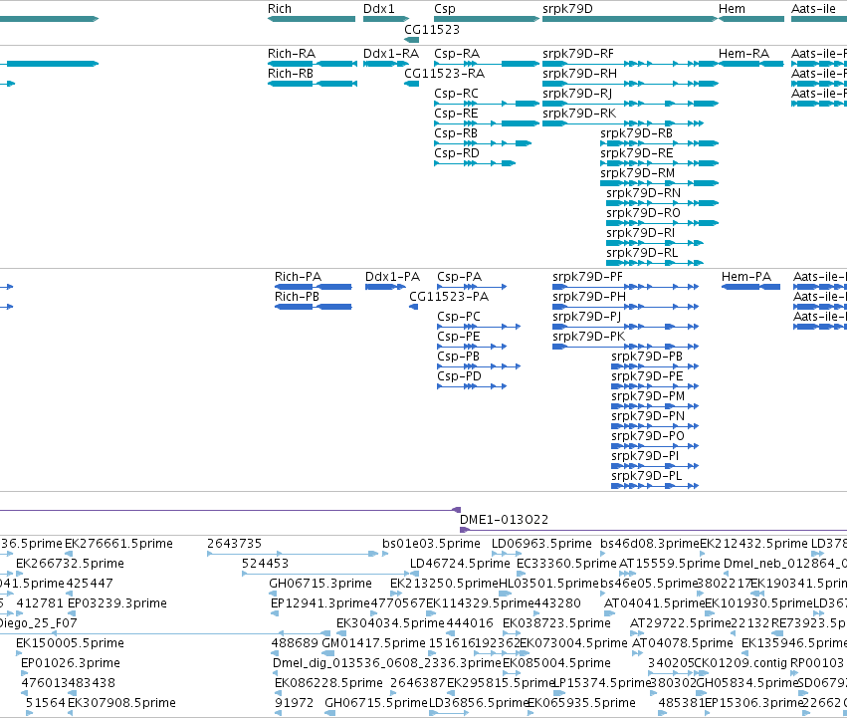Click the srpk79D-RL transcript label
The height and width of the screenshot is (718, 847).
click(x=642, y=254)
